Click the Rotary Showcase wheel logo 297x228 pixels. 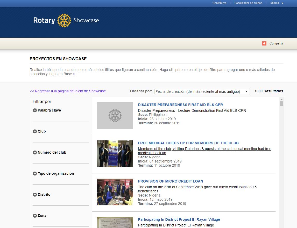[x=64, y=21]
